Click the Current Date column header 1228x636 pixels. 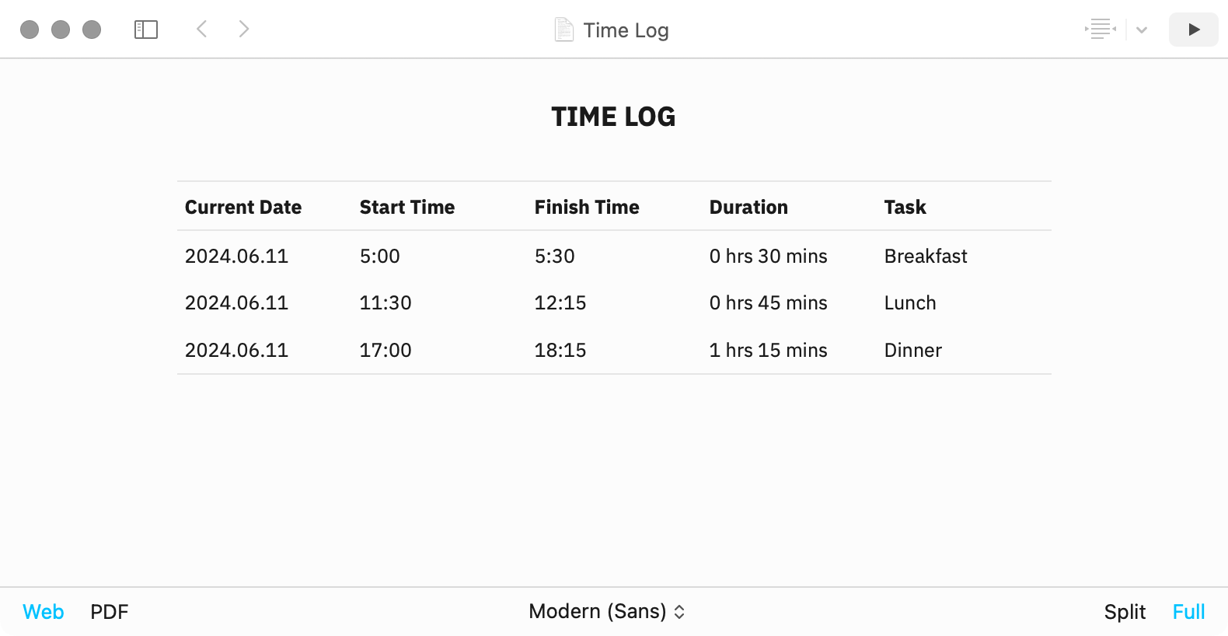point(243,207)
